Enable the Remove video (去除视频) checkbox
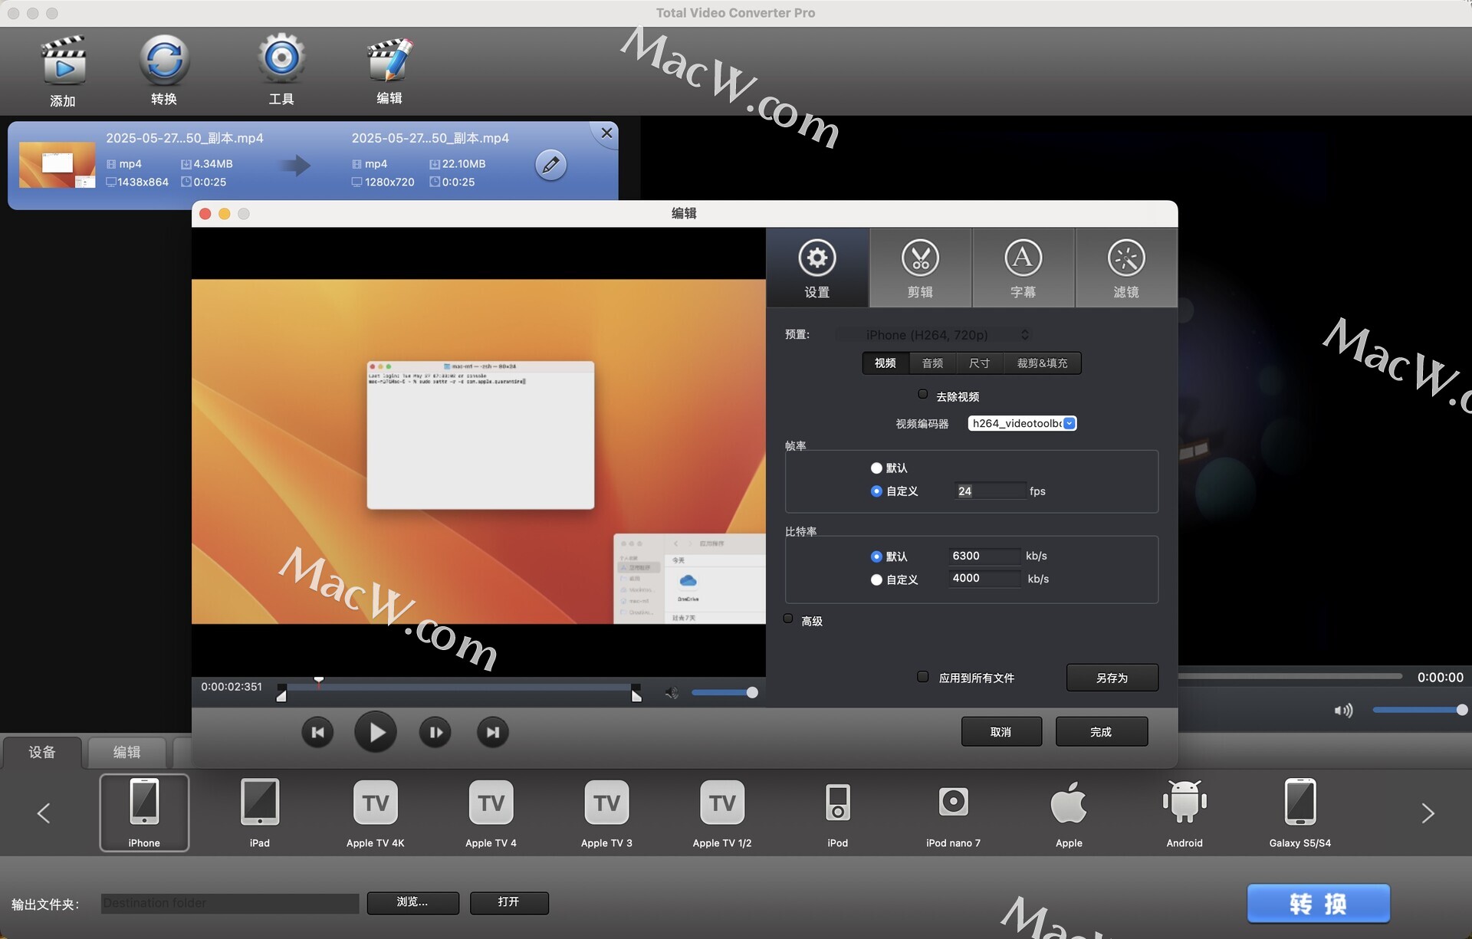 coord(923,395)
